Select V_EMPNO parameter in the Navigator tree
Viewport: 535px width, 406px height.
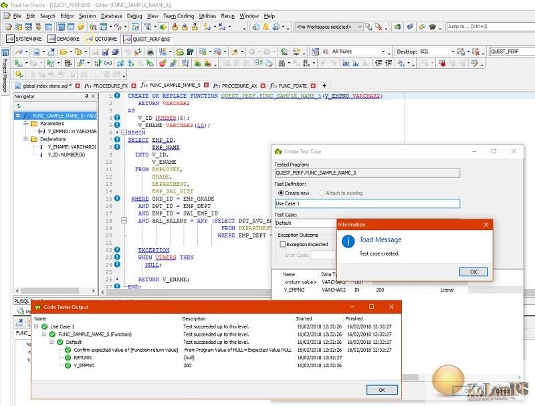[x=72, y=131]
